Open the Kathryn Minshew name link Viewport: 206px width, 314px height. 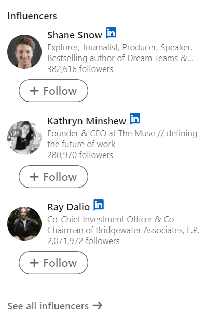87,121
